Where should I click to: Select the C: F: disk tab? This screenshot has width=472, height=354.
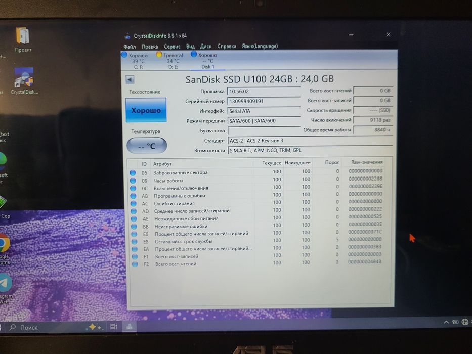click(138, 61)
